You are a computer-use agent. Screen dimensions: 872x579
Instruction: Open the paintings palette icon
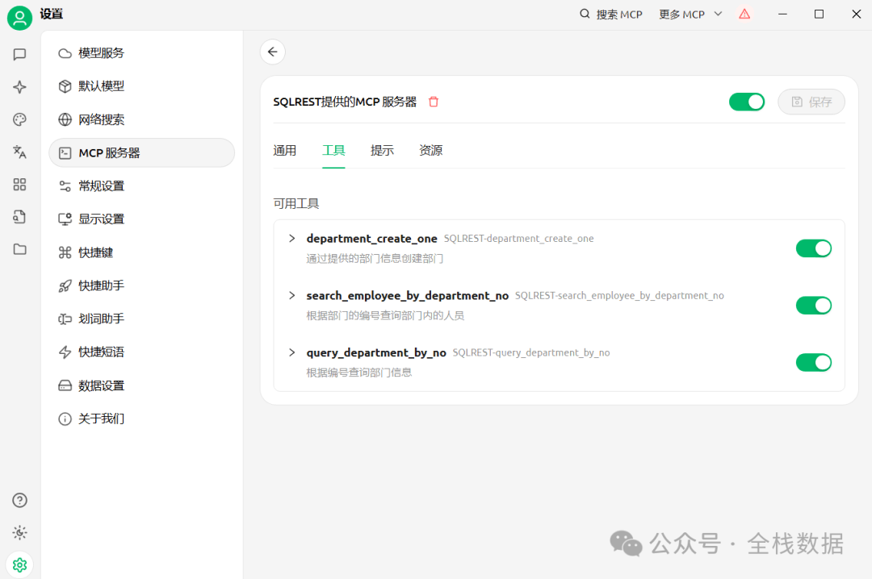coord(20,119)
